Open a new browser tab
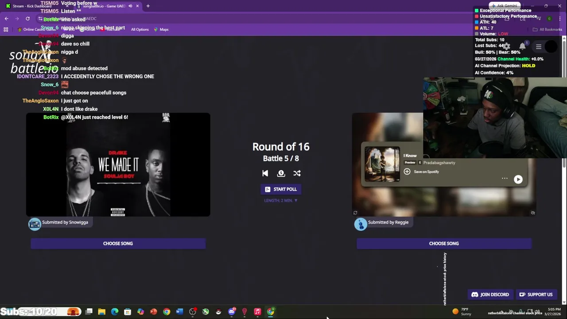 (148, 6)
